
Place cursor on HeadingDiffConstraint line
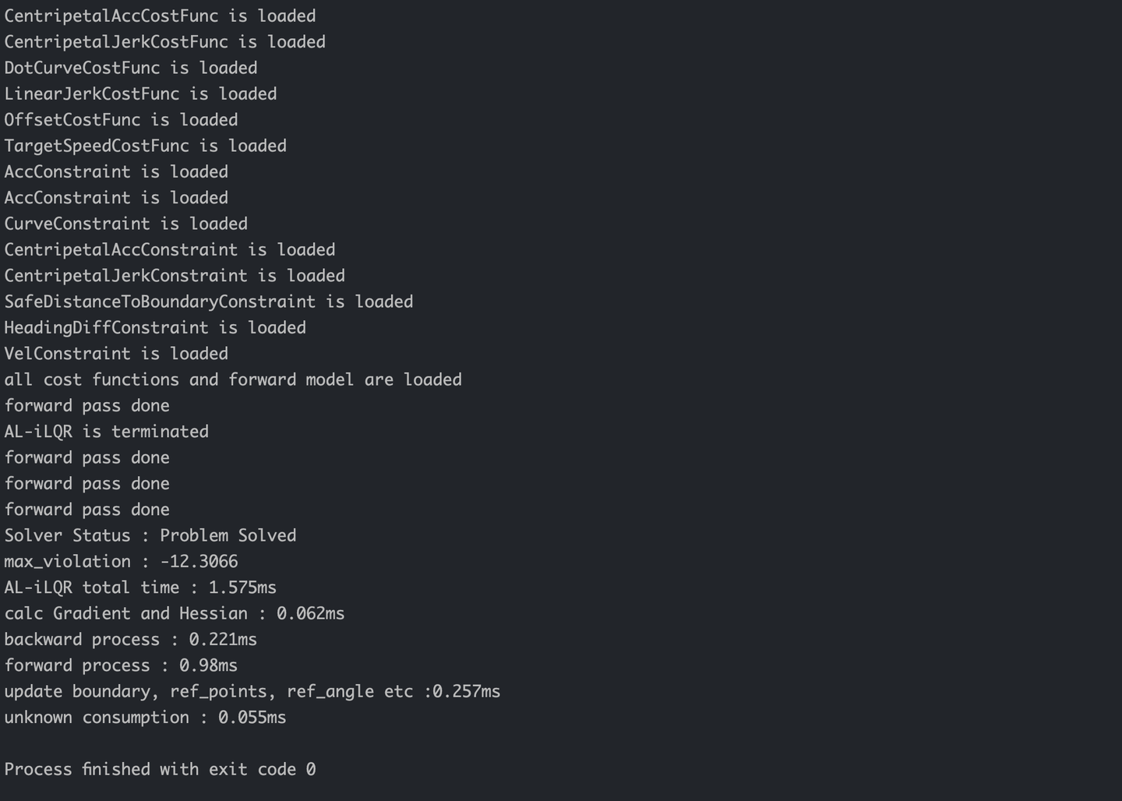[155, 328]
